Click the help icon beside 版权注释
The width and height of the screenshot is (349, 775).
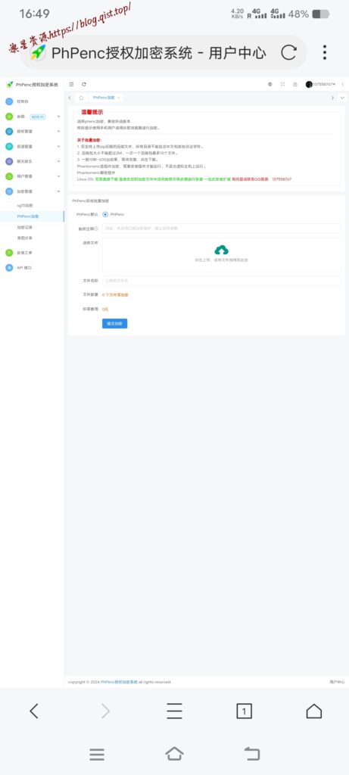(x=96, y=229)
